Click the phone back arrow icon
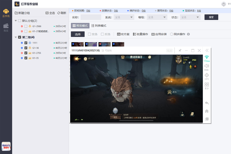Screen dimensions: 231x154 tap(207, 103)
